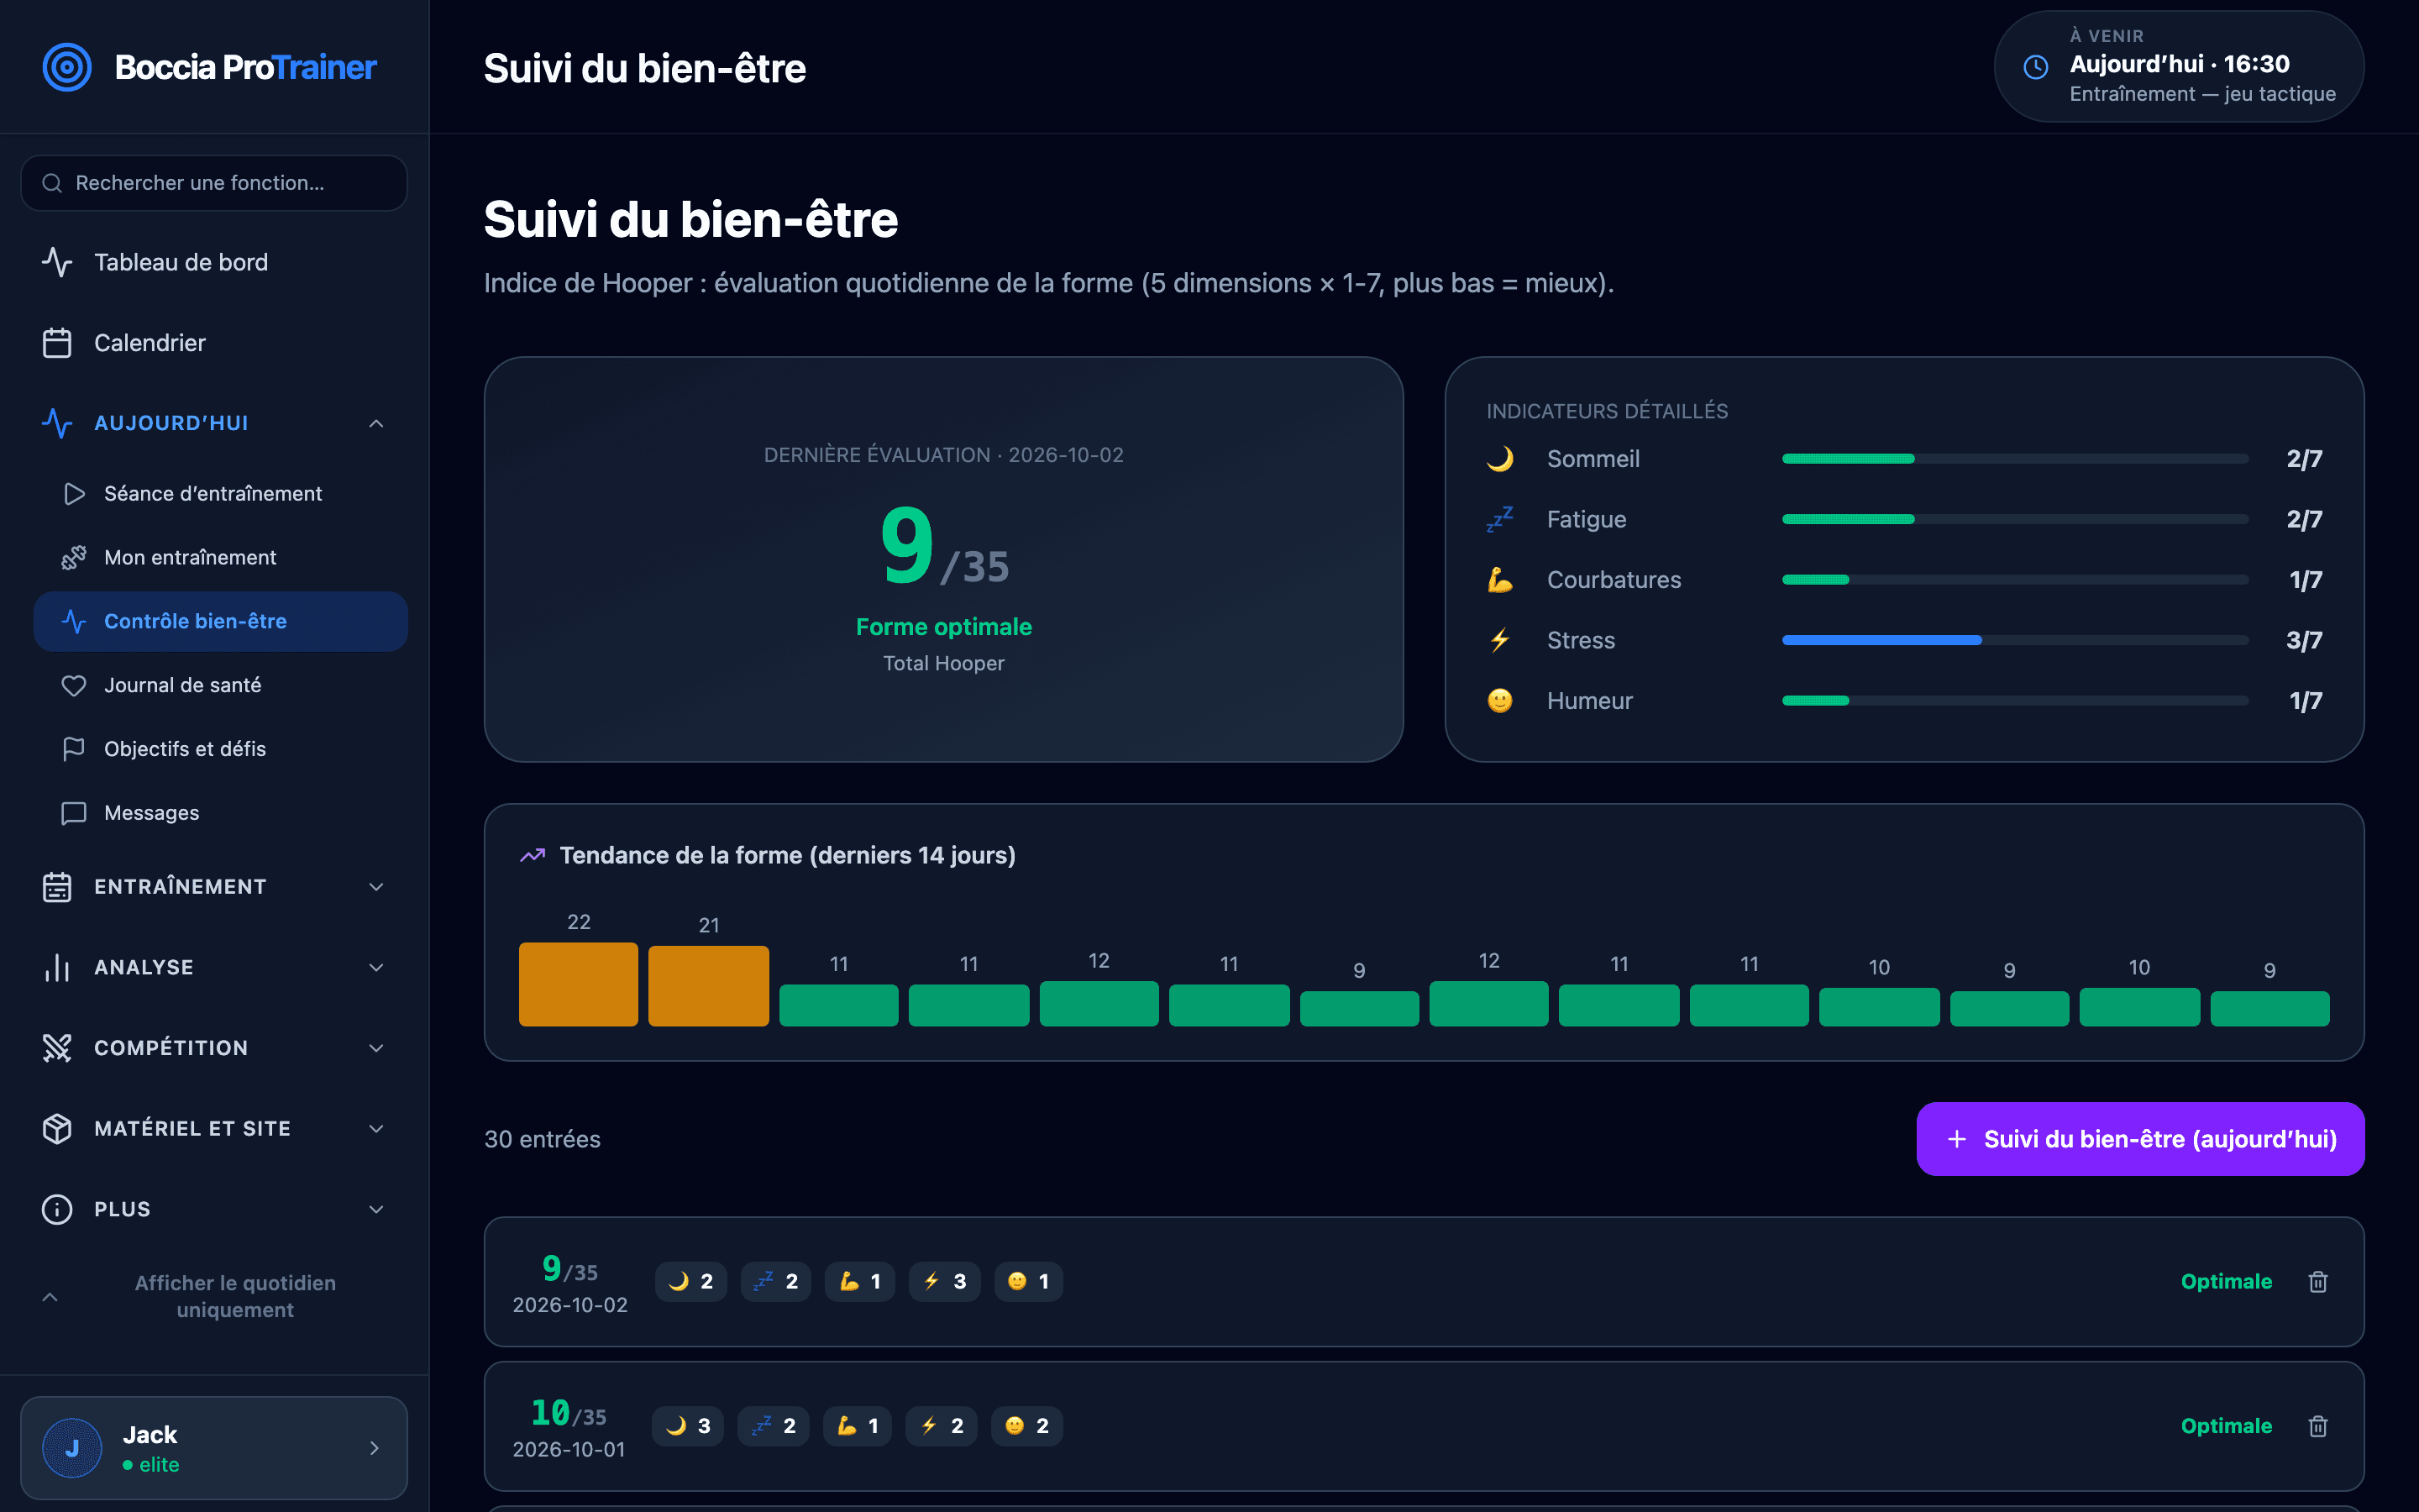Click the Forme optimale label
This screenshot has height=1512, width=2419.
[x=943, y=627]
